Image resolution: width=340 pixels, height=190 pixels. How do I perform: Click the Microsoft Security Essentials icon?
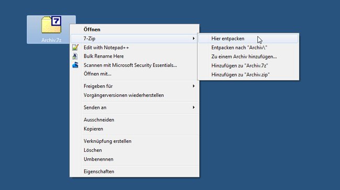click(75, 65)
